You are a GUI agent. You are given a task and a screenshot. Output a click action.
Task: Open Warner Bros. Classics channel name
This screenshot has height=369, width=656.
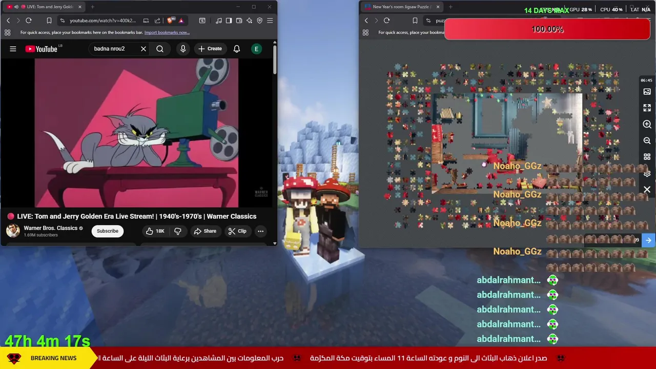tap(51, 228)
